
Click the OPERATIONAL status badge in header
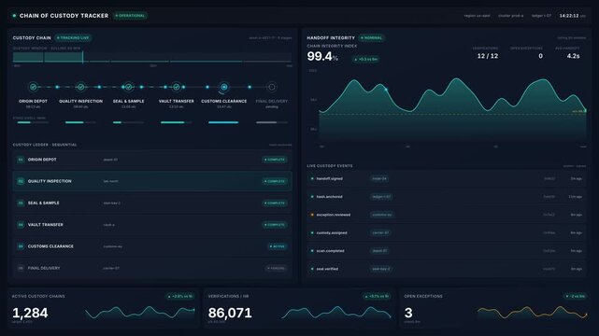131,16
